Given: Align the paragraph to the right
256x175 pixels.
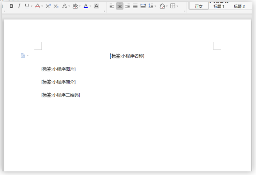Looking at the screenshot, I should (x=128, y=6).
